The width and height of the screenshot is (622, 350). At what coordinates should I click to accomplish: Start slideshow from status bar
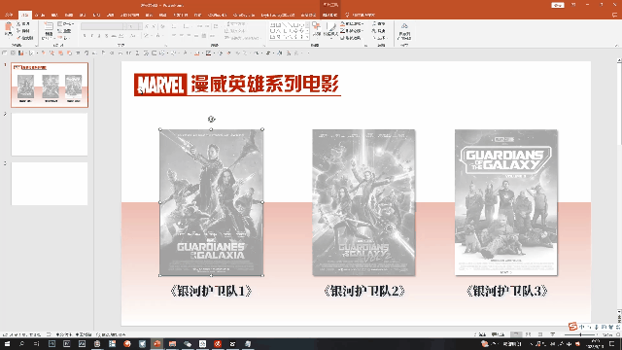click(553, 334)
